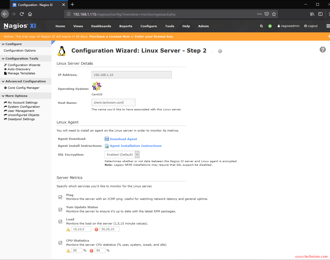Screen dimensions: 330x260
Task: Click the Host Name input field
Action: coord(113,103)
